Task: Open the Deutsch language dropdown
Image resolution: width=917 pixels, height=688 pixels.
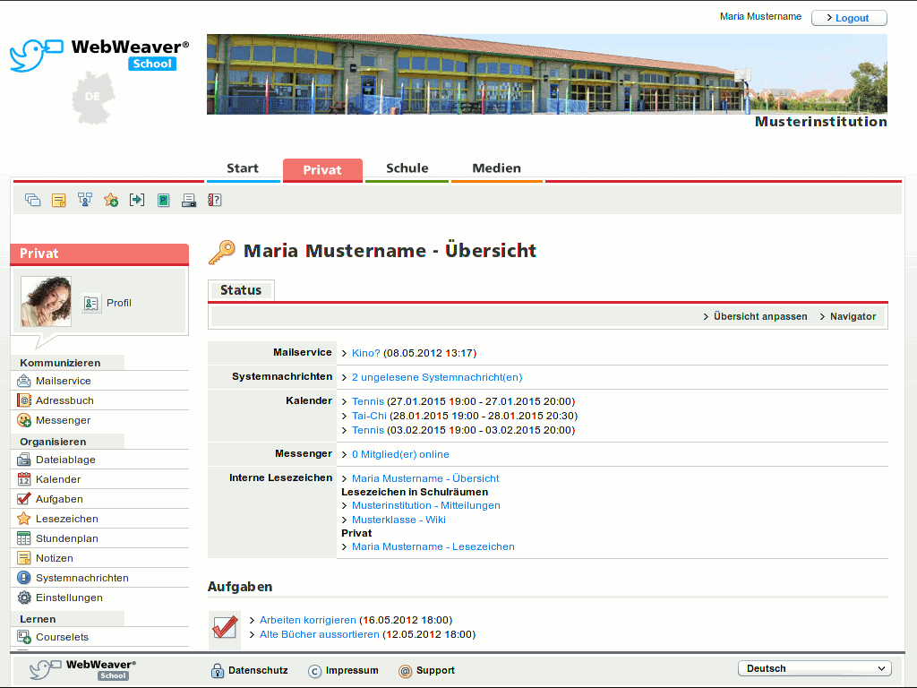Action: pyautogui.click(x=814, y=668)
